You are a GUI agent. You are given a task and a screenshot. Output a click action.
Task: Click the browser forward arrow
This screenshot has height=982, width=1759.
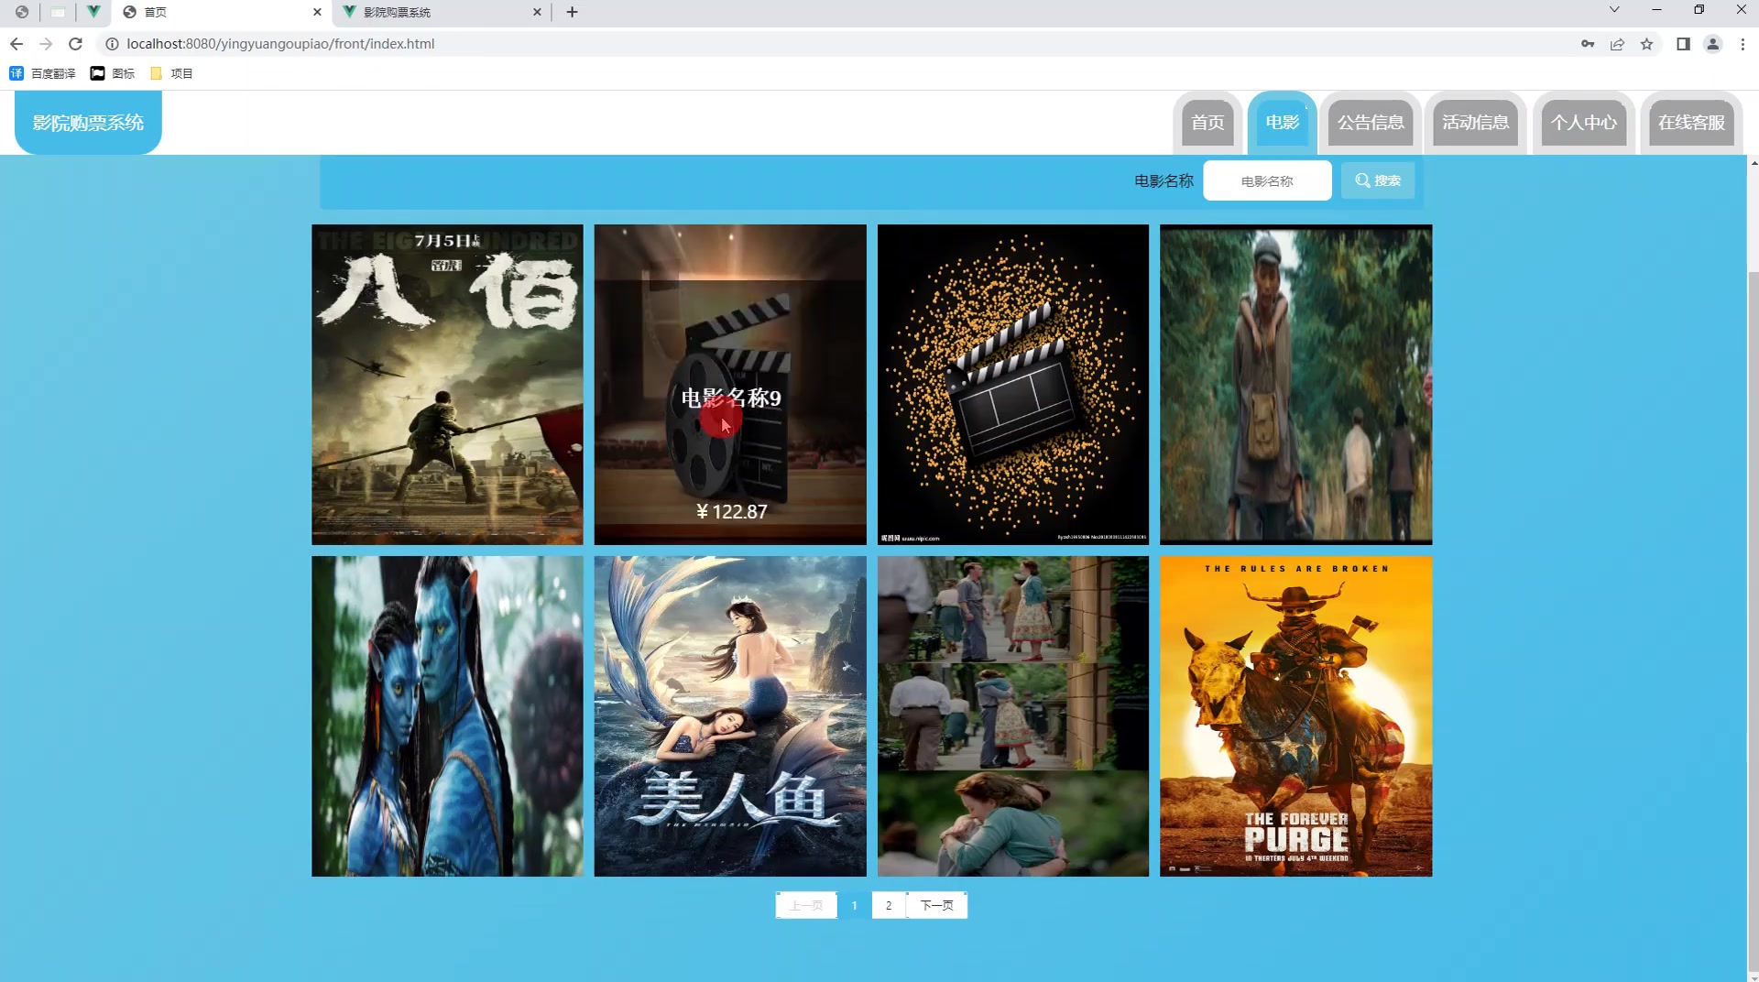click(46, 44)
